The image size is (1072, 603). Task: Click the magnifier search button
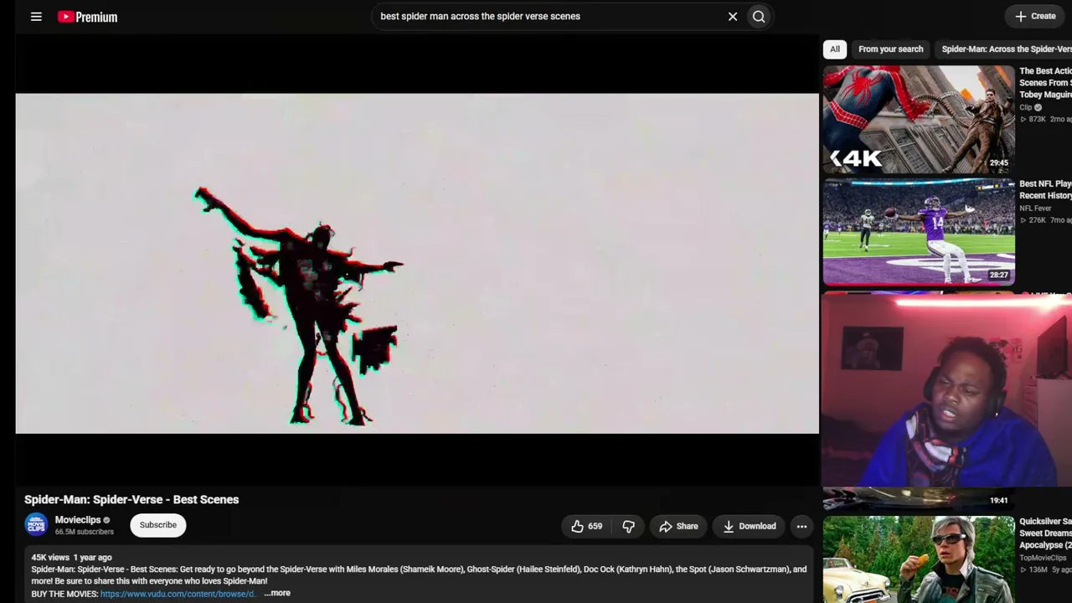tap(759, 16)
